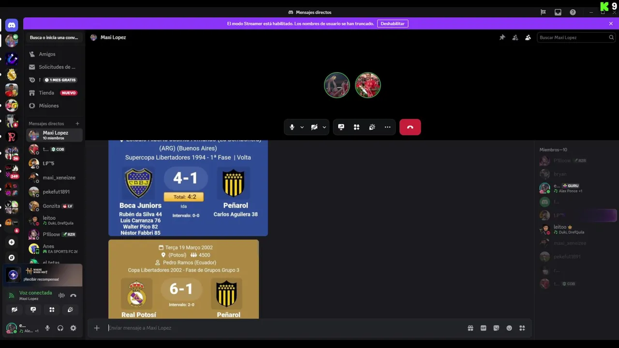This screenshot has width=619, height=348.
Task: Mute mic in user panel
Action: click(x=47, y=328)
